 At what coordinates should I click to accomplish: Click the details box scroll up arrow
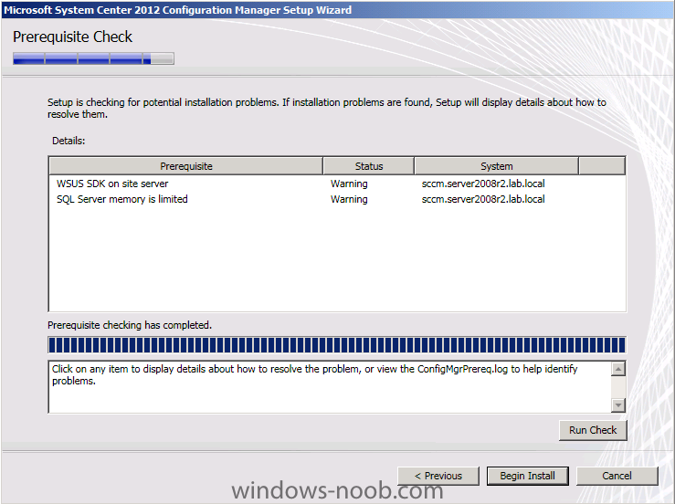(x=618, y=369)
